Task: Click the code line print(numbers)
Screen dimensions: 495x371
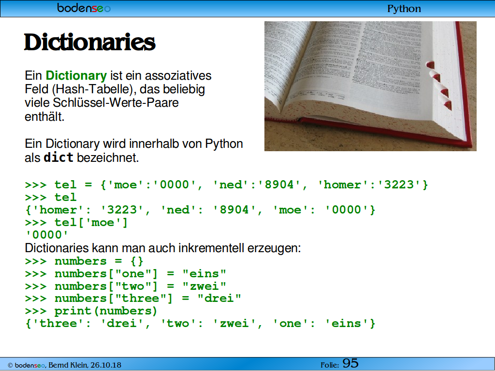Action: pos(91,311)
